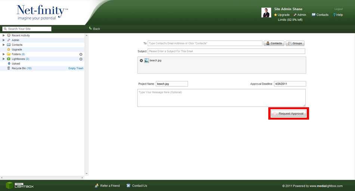
Task: Click the gear icon beside Folders
Action: click(81, 54)
